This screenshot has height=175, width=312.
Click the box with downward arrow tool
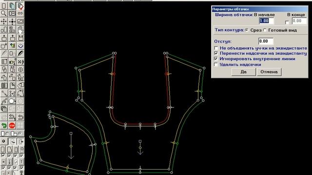[12, 37]
